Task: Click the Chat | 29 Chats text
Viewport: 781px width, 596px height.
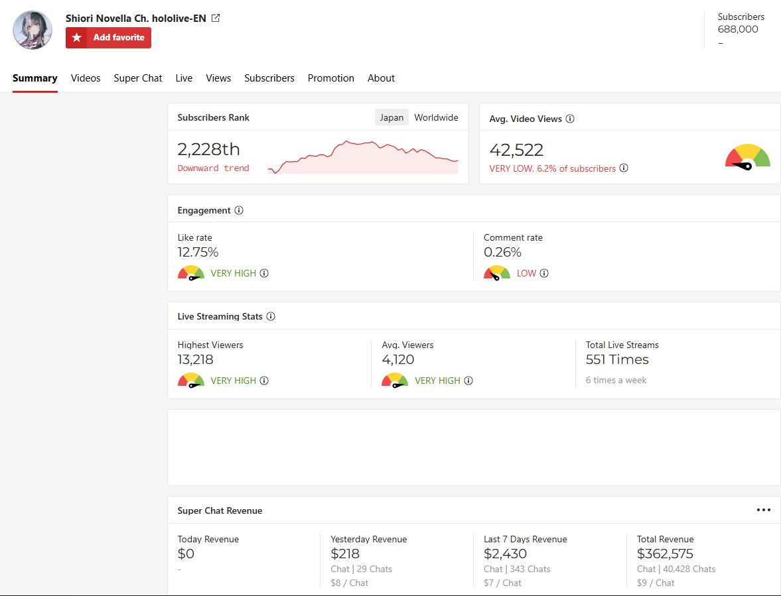Action: pos(361,569)
